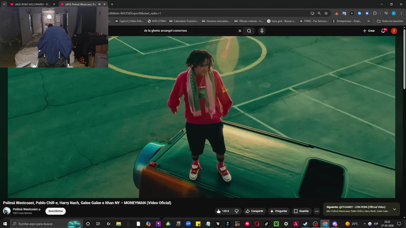Image resolution: width=406 pixels, height=228 pixels.
Task: Click the install app icon in address bar
Action: coord(312,13)
